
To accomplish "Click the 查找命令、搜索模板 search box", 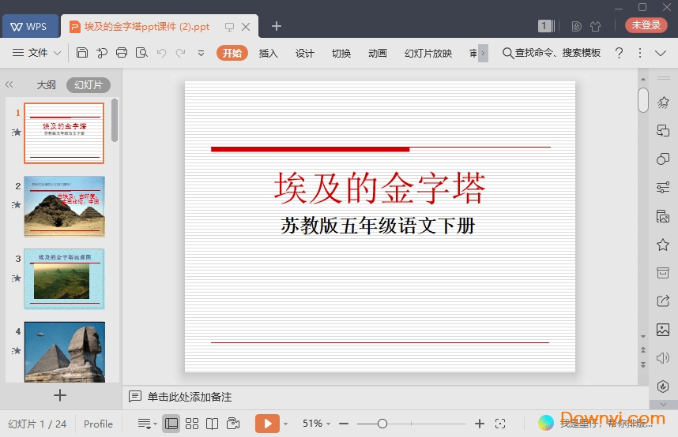I will [552, 53].
